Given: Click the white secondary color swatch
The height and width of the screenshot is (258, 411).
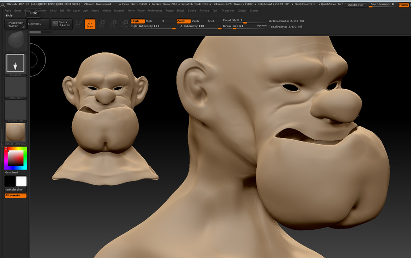Looking at the screenshot, I should pyautogui.click(x=21, y=181).
